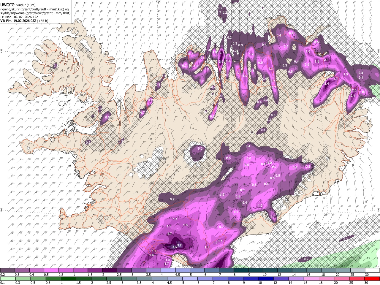Select bright pink swatch between 0.5 and 0.8

coord(51,270)
